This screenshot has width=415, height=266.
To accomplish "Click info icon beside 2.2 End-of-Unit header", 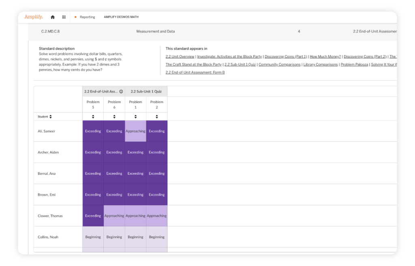I will pyautogui.click(x=121, y=91).
